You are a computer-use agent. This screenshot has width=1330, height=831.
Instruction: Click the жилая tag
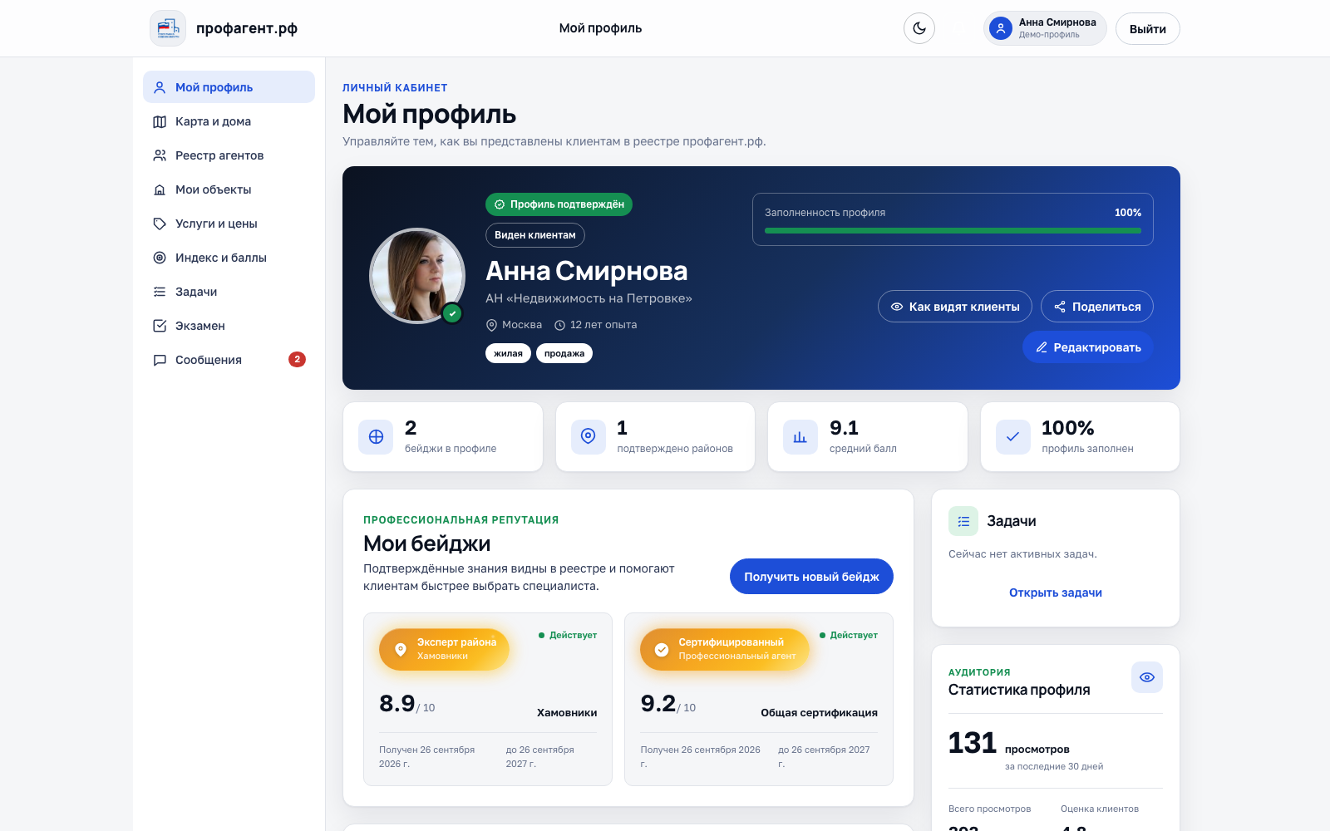point(508,353)
